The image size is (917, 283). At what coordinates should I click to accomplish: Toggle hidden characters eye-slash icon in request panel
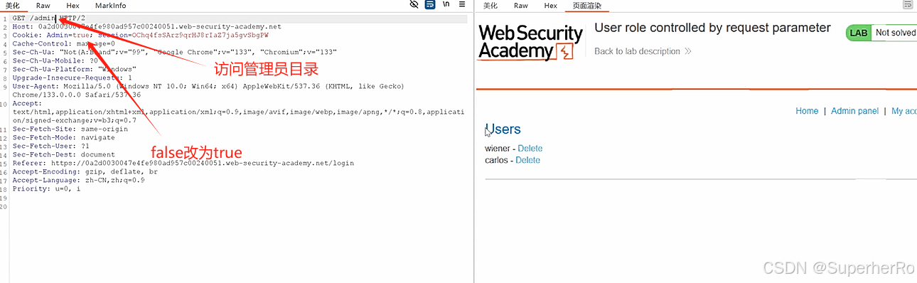(414, 4)
